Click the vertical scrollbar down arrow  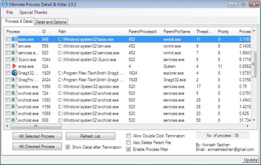point(254,120)
